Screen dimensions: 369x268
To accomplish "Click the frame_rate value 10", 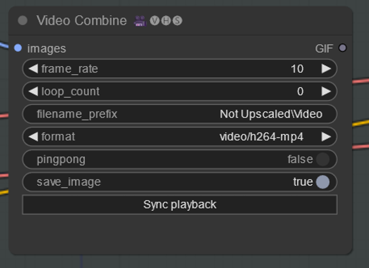I will [x=297, y=69].
